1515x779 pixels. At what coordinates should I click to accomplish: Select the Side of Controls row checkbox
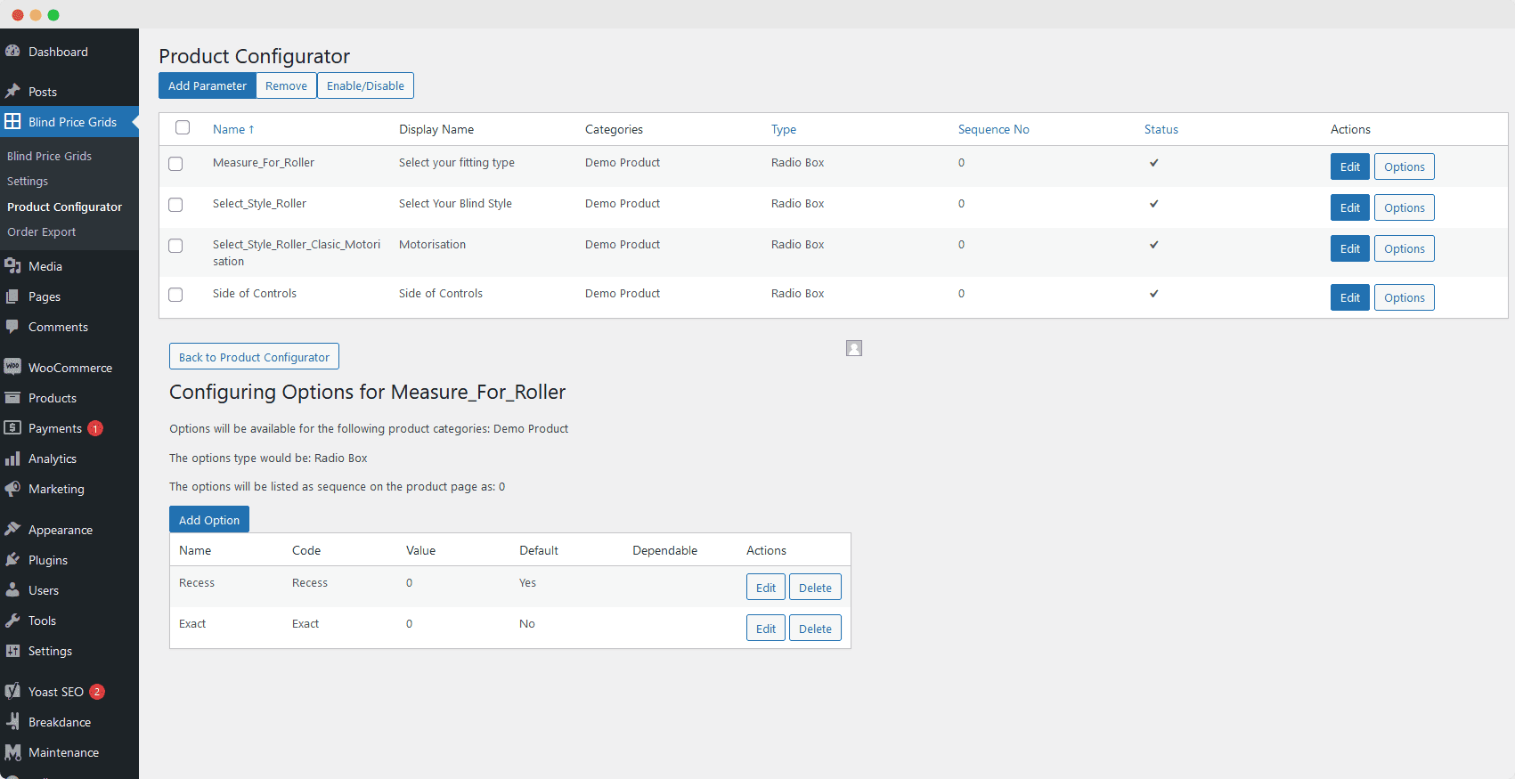pyautogui.click(x=175, y=295)
